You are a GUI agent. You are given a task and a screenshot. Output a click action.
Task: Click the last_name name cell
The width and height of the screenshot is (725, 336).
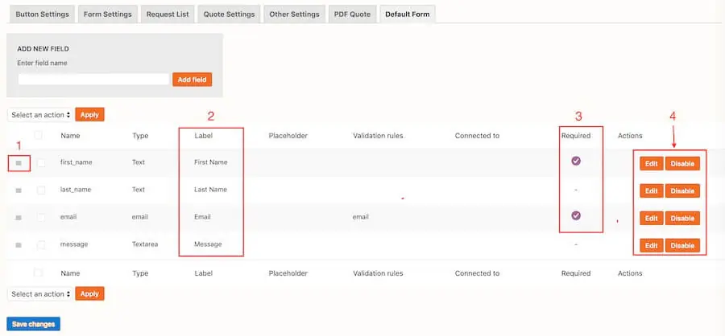tap(76, 190)
